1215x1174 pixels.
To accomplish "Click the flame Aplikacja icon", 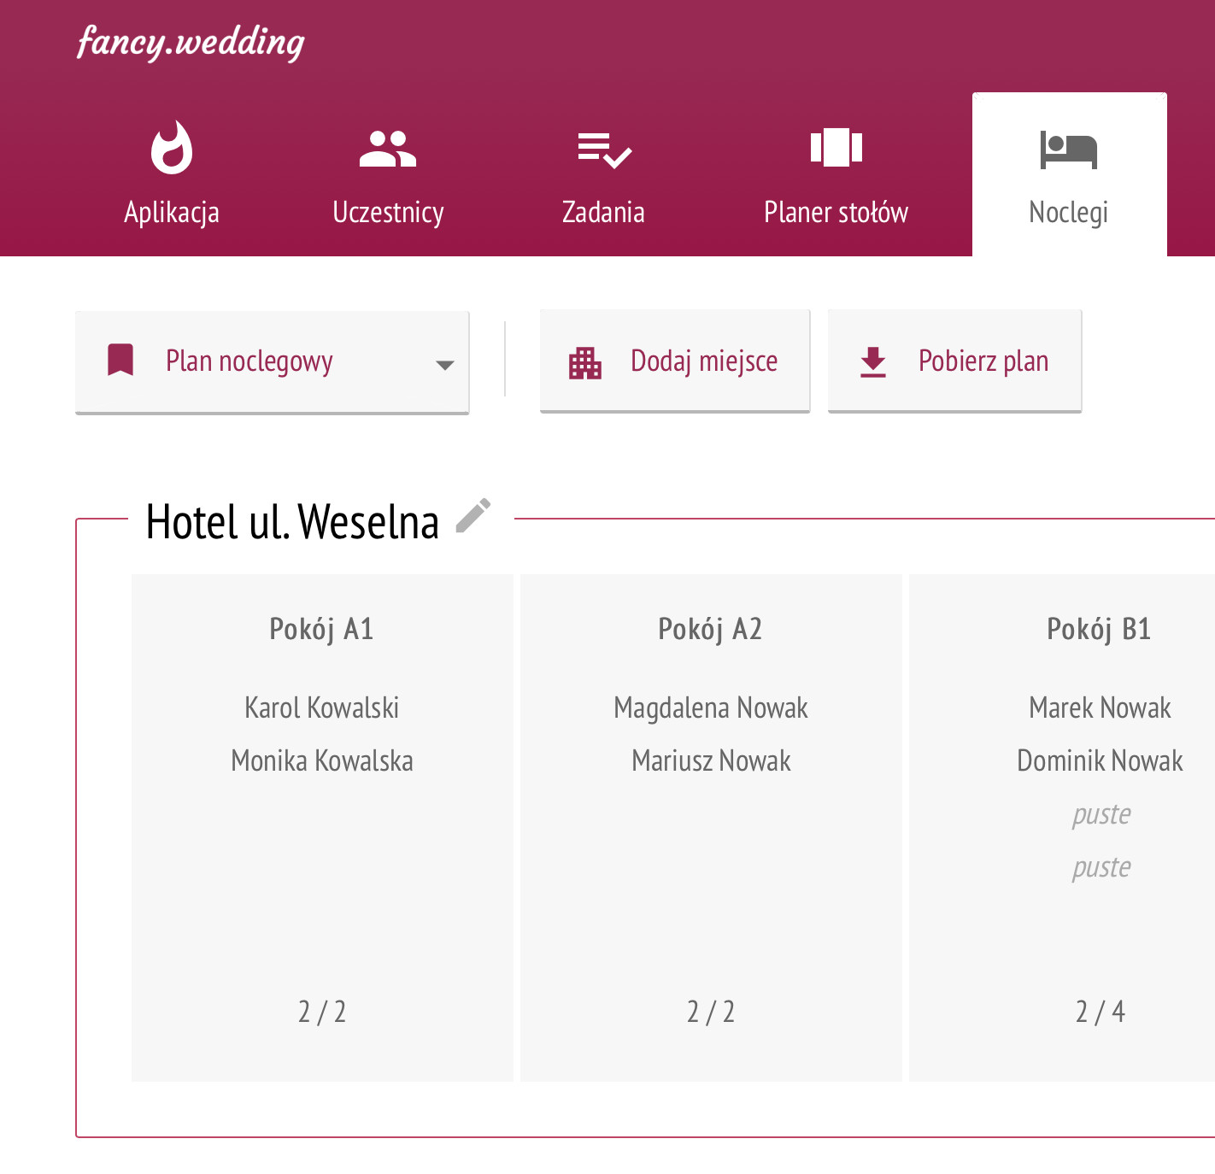I will tap(172, 147).
